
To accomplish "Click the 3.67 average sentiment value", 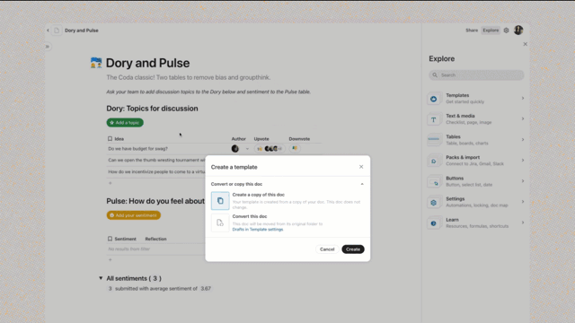I will tap(206, 289).
